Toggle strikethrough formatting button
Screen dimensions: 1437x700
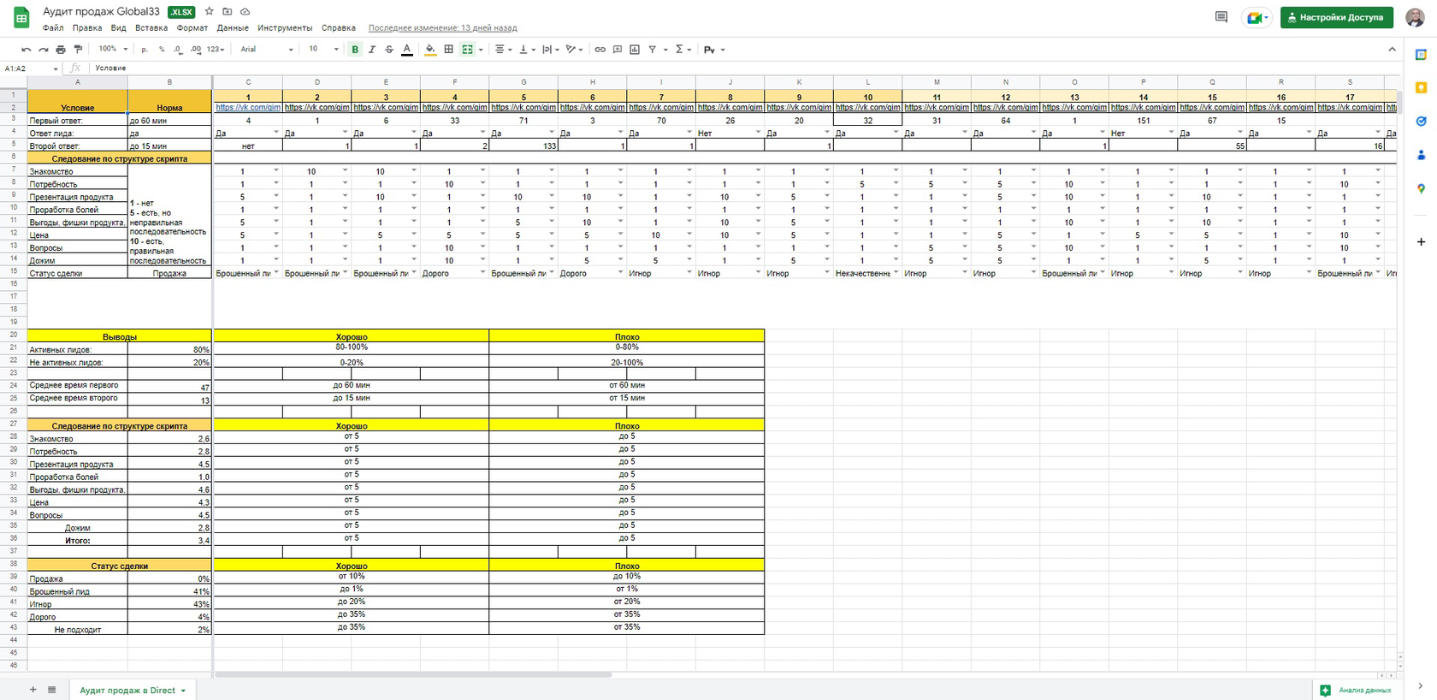(x=389, y=50)
